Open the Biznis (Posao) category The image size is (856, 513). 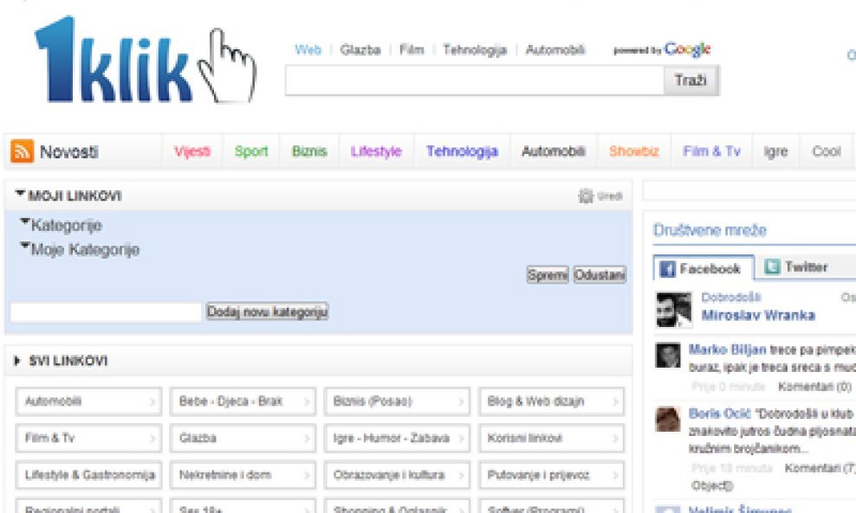coord(397,401)
